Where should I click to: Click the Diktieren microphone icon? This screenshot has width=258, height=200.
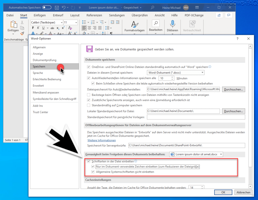pos(172,24)
